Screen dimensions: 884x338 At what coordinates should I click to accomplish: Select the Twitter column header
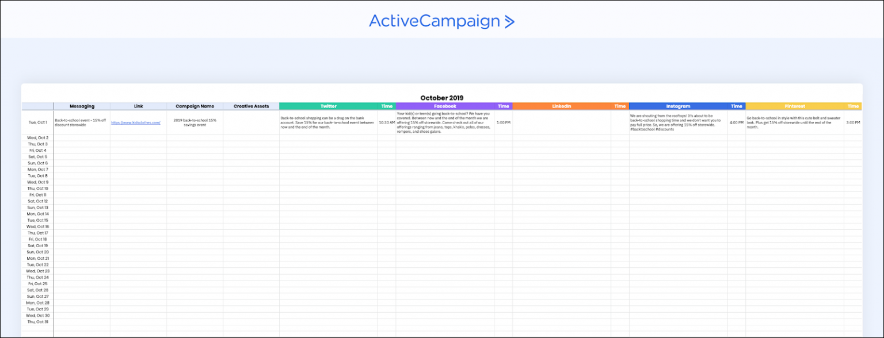(x=329, y=106)
